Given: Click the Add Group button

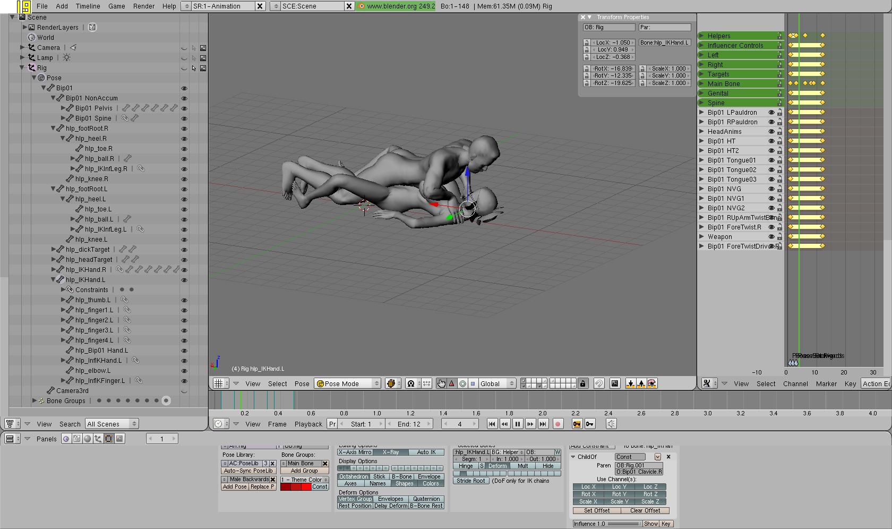Looking at the screenshot, I should pyautogui.click(x=304, y=471).
